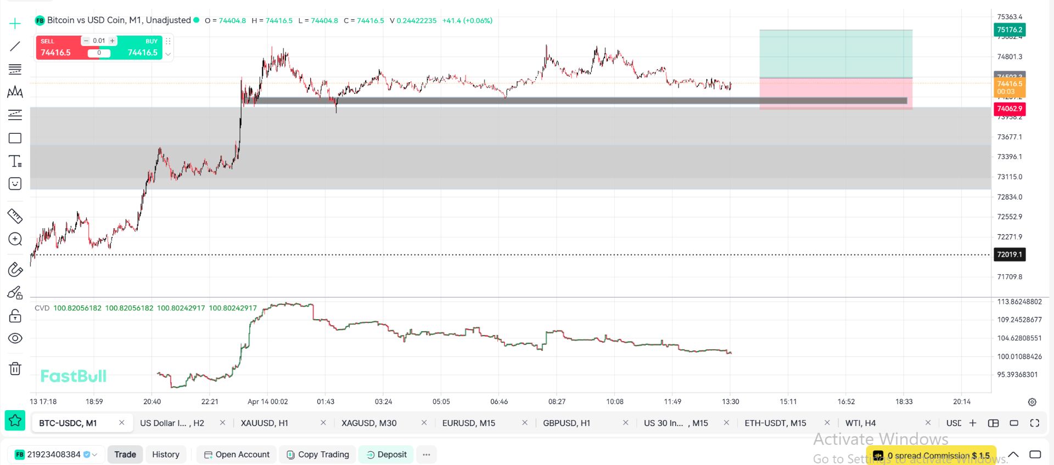
Task: Toggle magnet snap mode
Action: (x=15, y=270)
